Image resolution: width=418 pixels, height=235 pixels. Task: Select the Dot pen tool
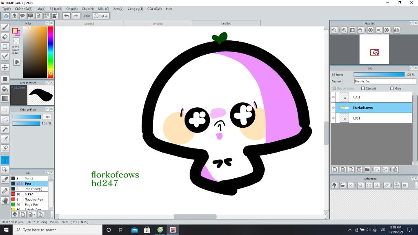[x=5, y=56]
